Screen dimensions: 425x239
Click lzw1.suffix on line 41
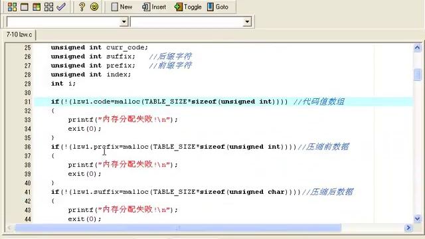click(x=96, y=192)
